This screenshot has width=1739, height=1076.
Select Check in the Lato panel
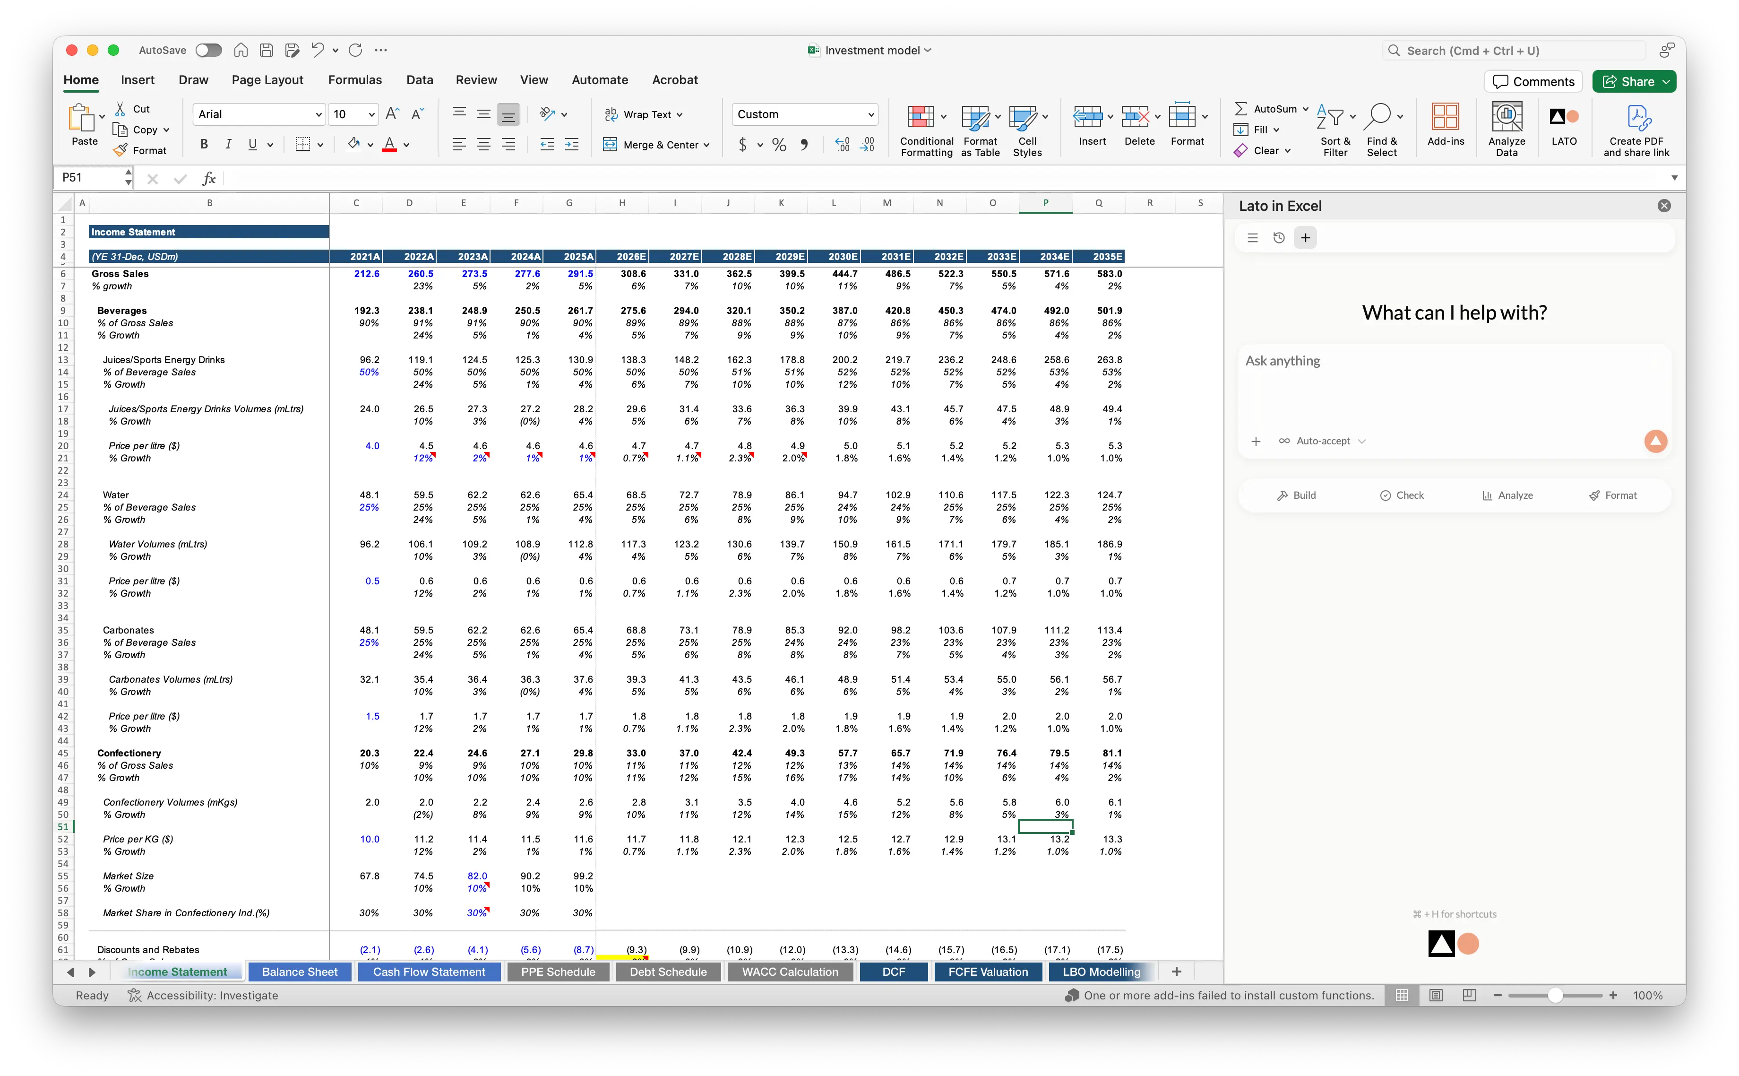coord(1402,495)
